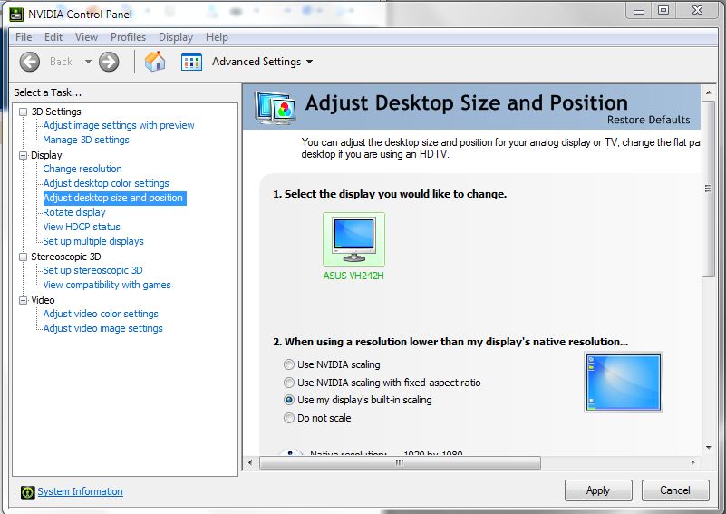
Task: Go to Change resolution
Action: [82, 169]
